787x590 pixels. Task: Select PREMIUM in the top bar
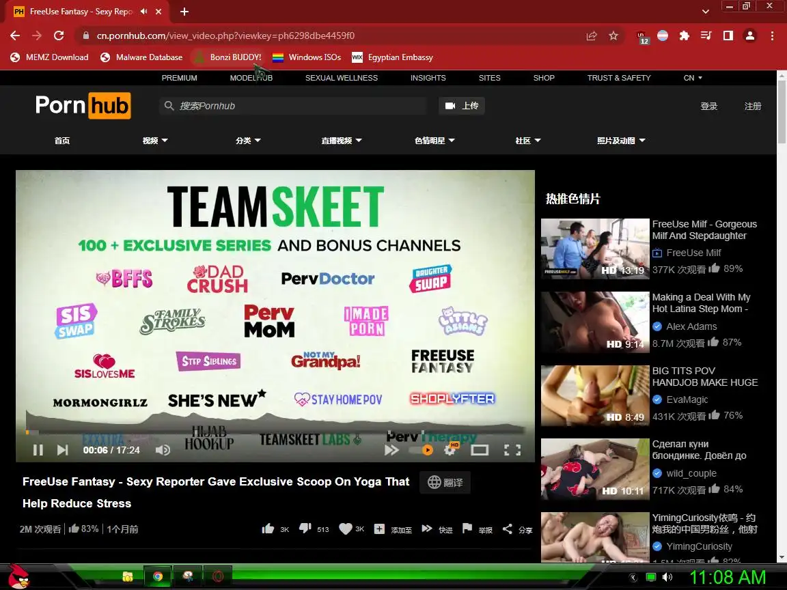click(179, 78)
